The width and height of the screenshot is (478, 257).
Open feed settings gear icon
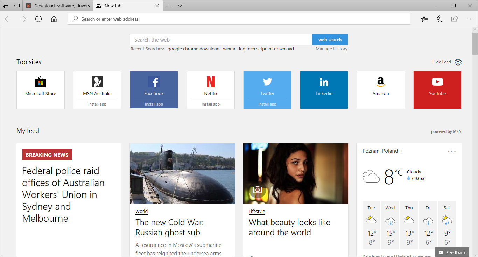458,62
